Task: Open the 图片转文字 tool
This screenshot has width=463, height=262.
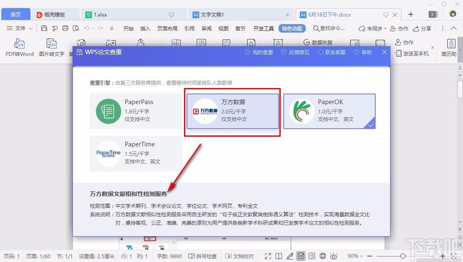Action: [x=51, y=47]
